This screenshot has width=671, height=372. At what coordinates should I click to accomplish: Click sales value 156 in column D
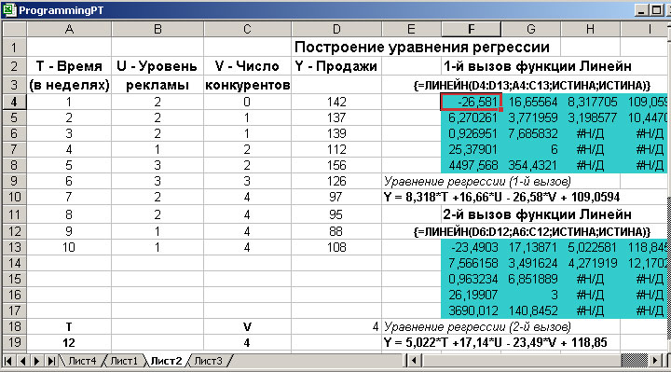click(336, 165)
